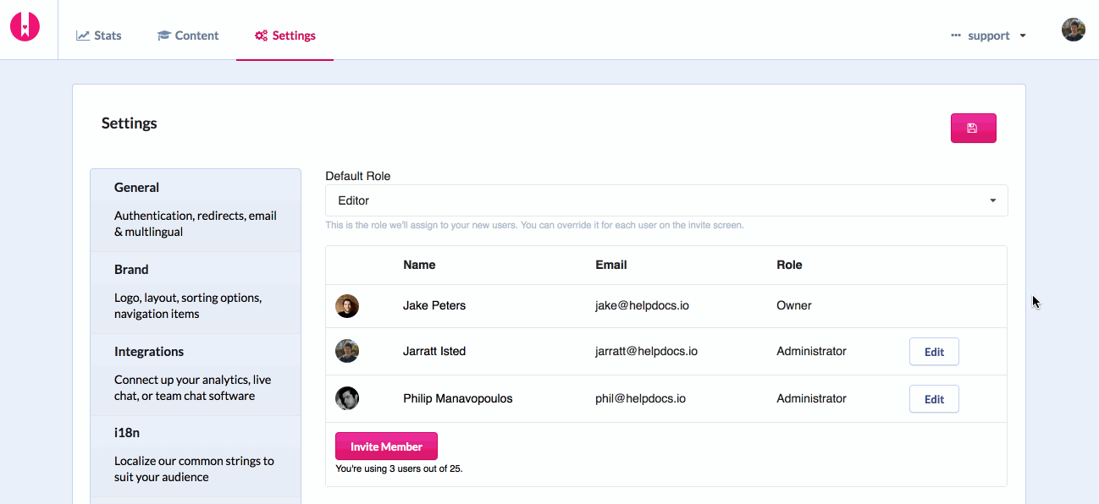This screenshot has width=1099, height=504.
Task: Click the Settings gears icon
Action: pyautogui.click(x=262, y=36)
